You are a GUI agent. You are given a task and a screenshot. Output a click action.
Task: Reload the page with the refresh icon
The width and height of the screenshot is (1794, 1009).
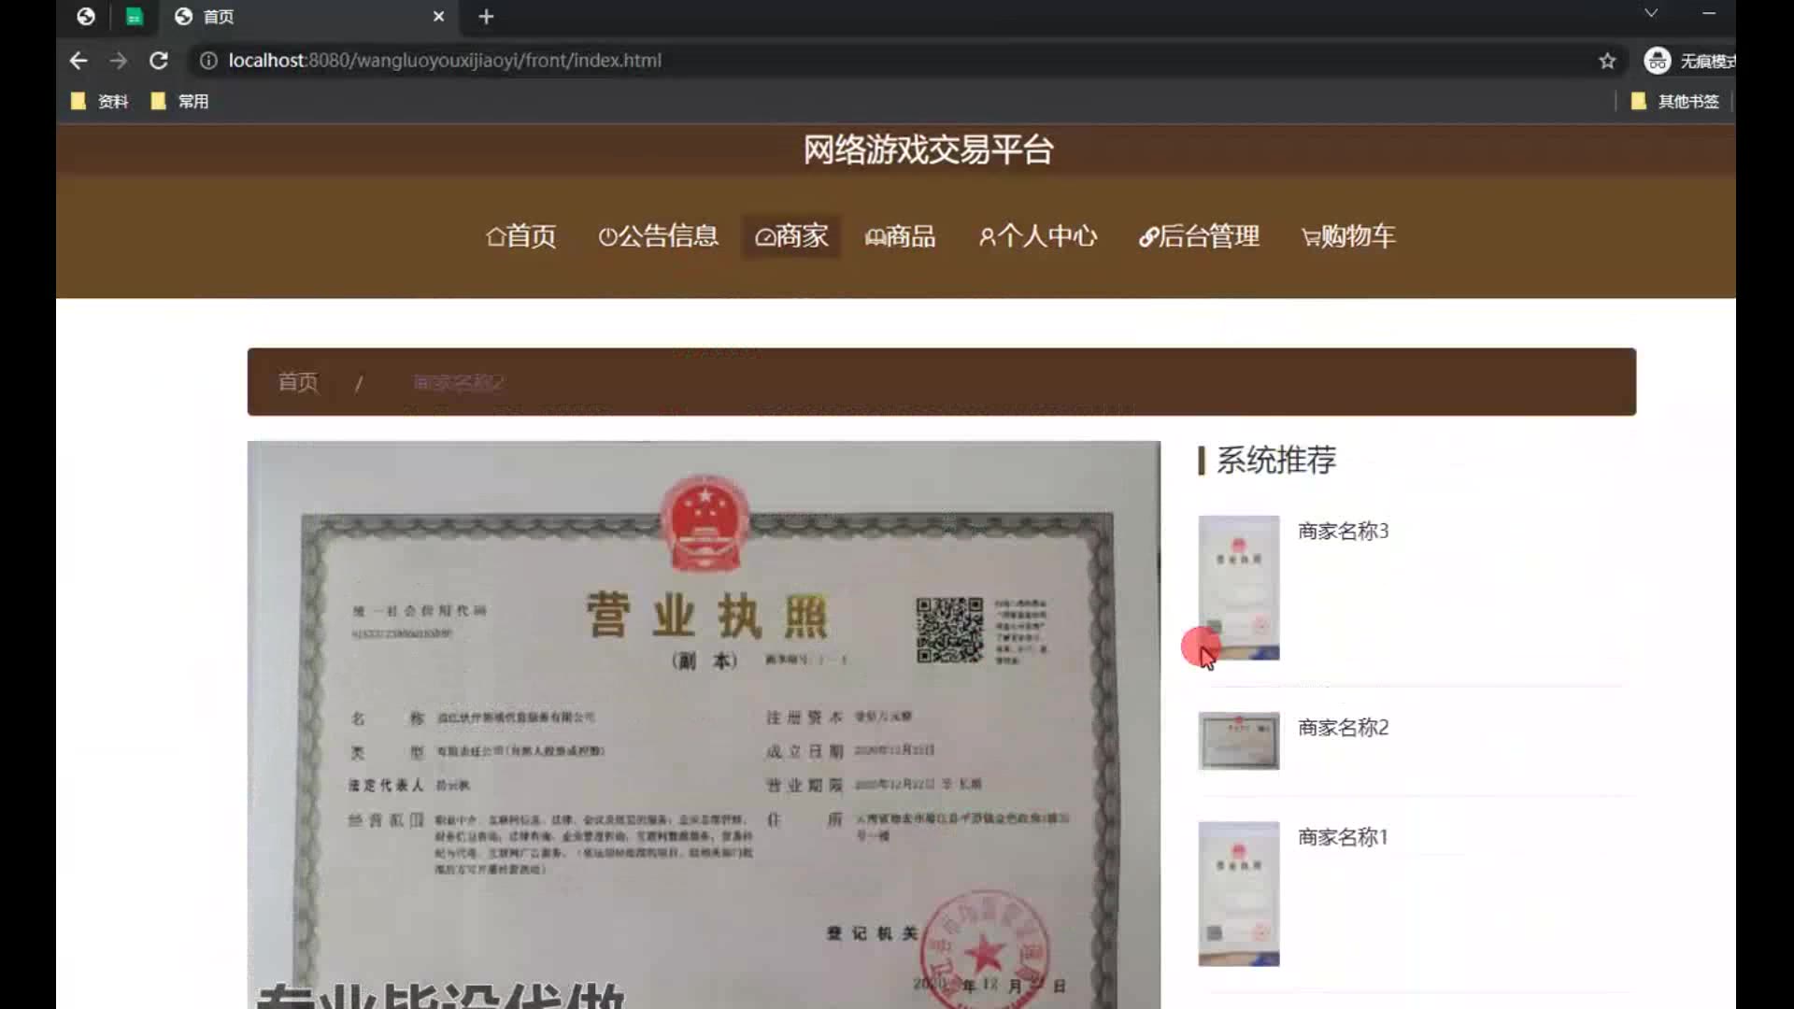click(159, 61)
